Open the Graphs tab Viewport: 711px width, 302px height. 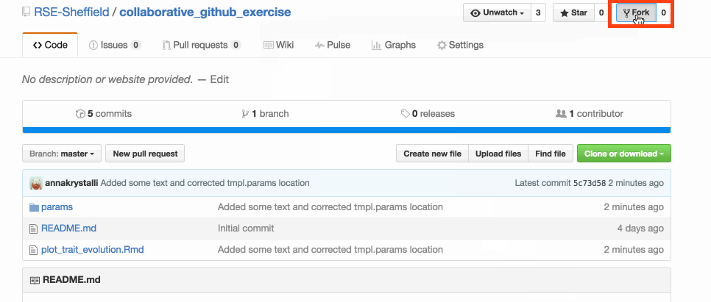coord(393,45)
